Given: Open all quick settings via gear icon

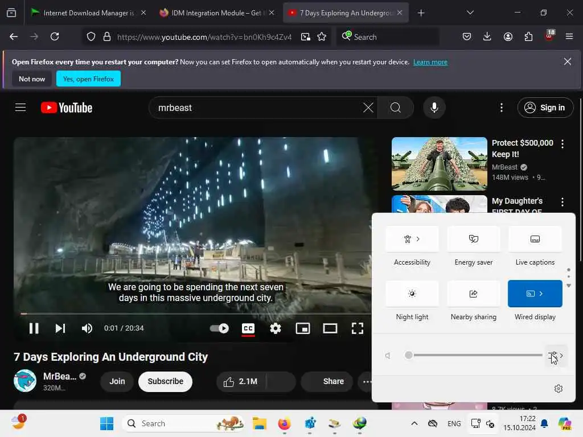Looking at the screenshot, I should pos(558,389).
